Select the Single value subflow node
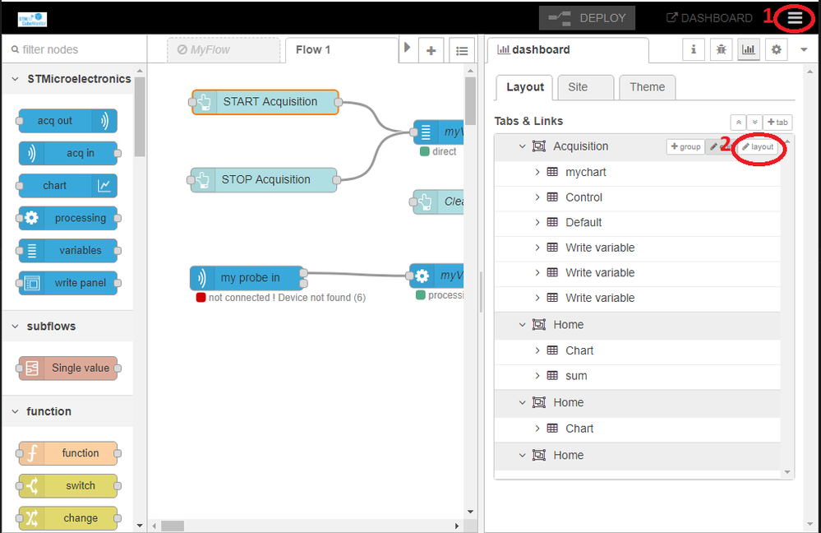 (x=67, y=368)
